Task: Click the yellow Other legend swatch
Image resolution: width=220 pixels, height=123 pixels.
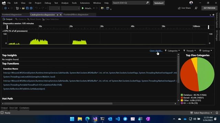Action: pyautogui.click(x=182, y=100)
